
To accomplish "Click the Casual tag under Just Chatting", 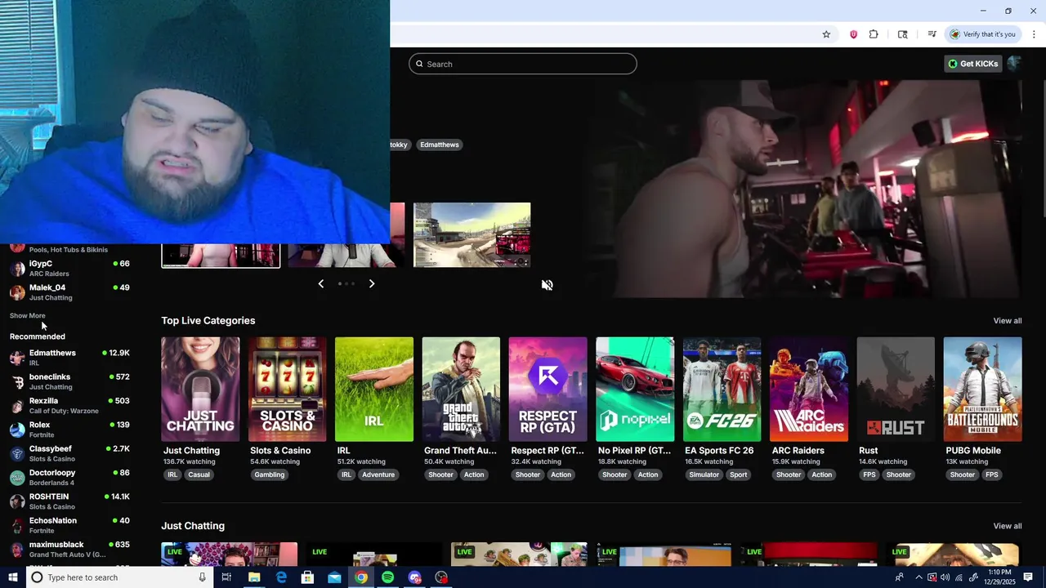I will point(199,474).
